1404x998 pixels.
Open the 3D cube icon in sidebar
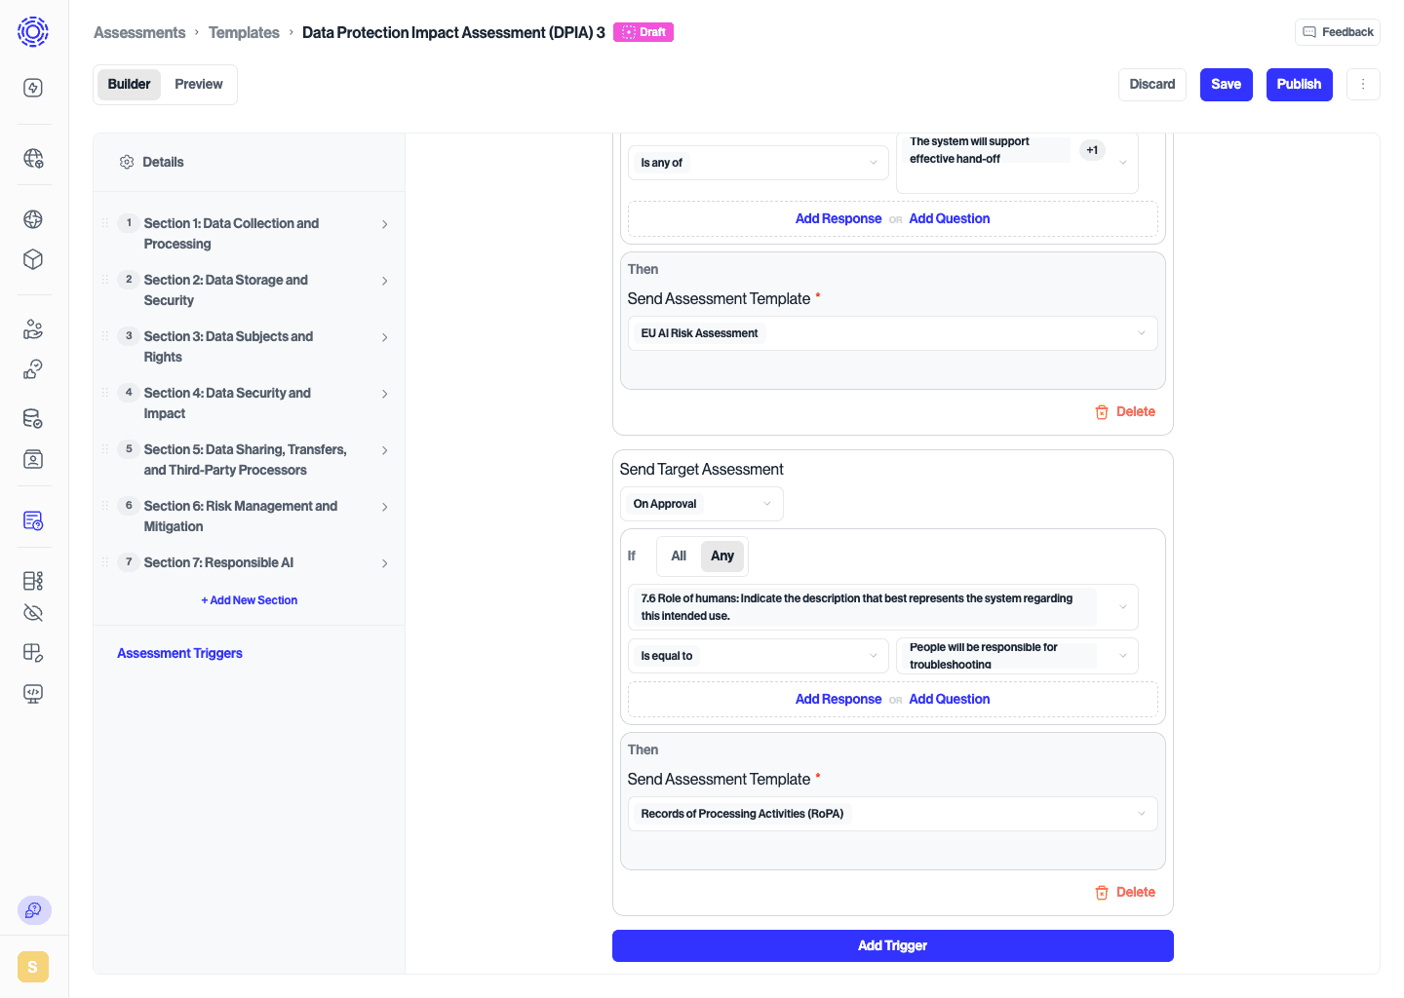(33, 259)
